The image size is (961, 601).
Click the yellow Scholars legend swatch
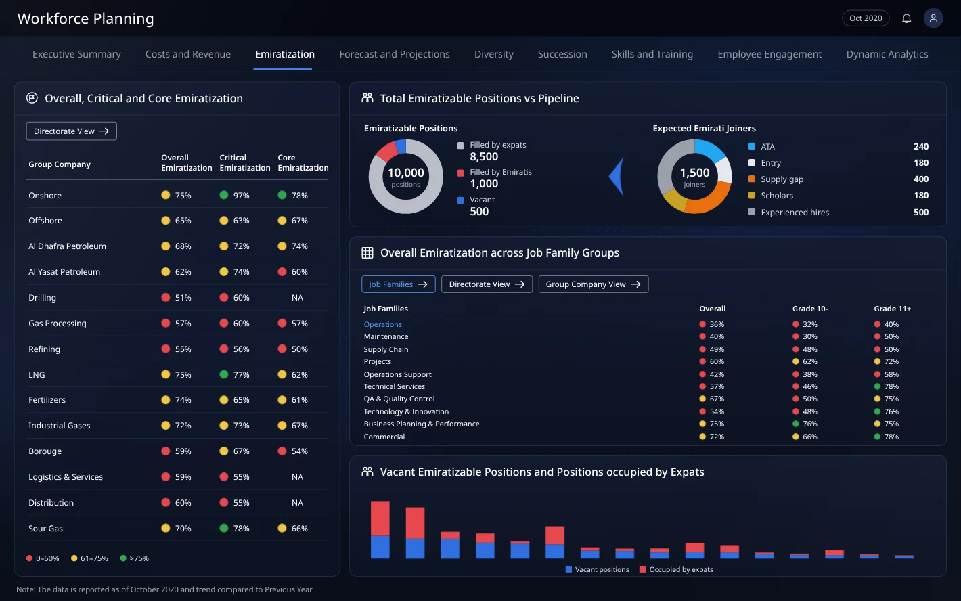tap(752, 196)
